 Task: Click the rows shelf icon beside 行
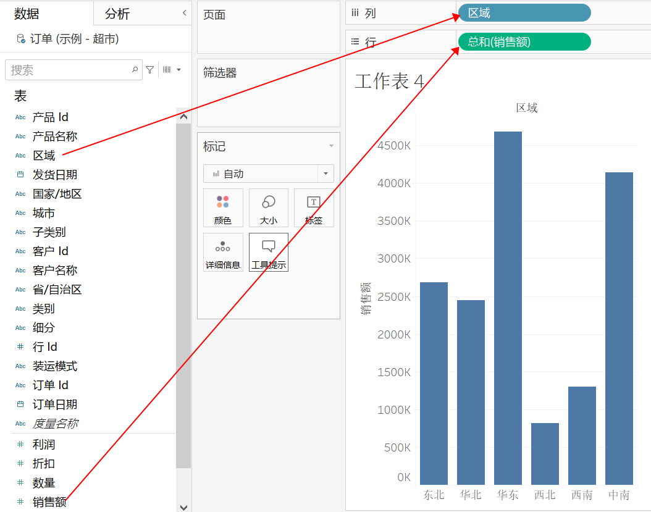[x=355, y=41]
